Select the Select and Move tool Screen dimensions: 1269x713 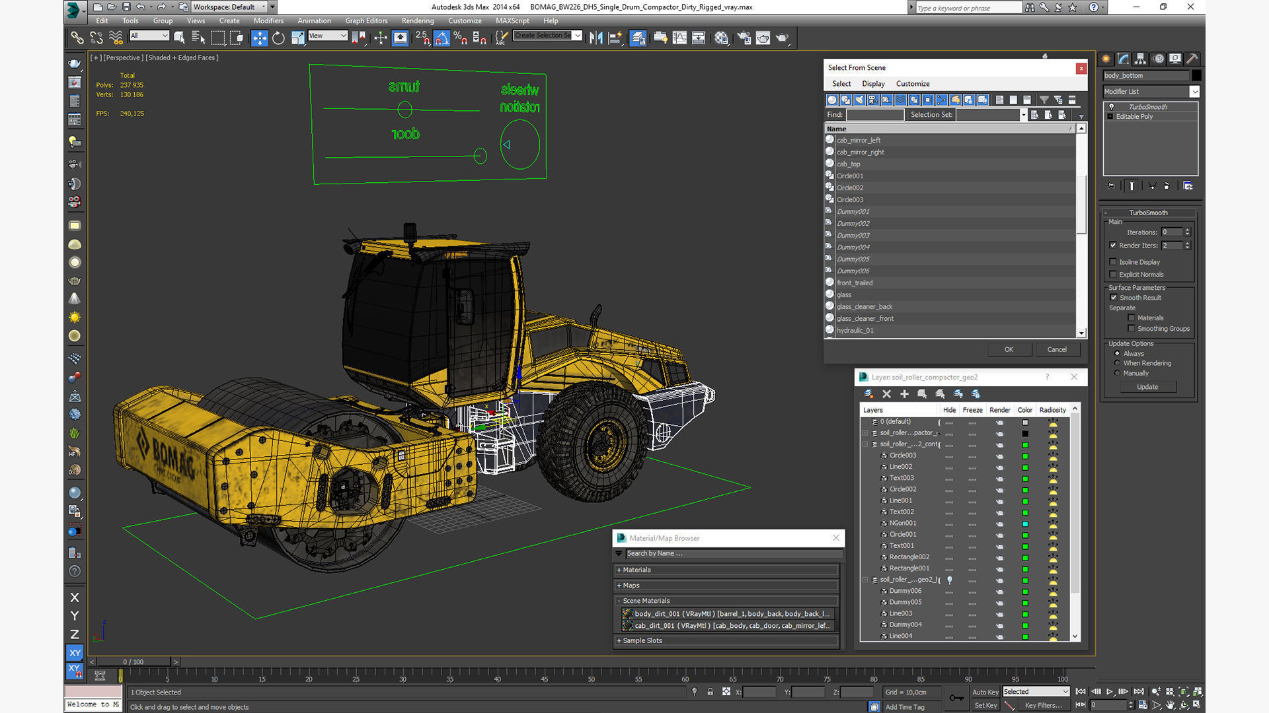pyautogui.click(x=259, y=38)
